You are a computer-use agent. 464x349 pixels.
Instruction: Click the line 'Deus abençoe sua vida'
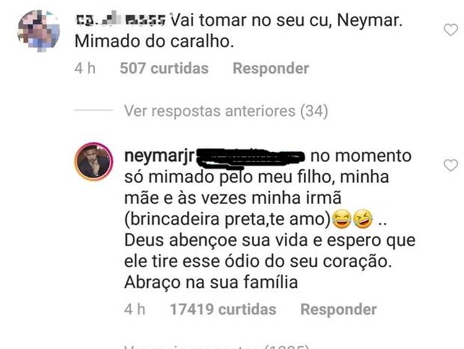[270, 240]
